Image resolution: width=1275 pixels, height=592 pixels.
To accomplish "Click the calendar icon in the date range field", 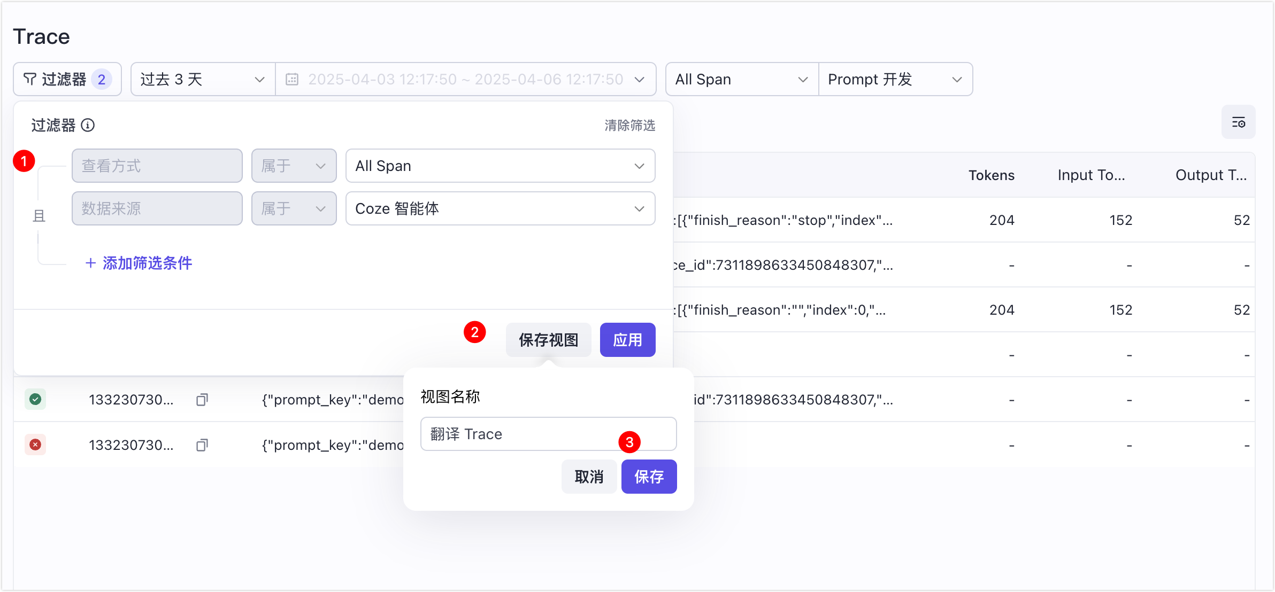I will [x=292, y=80].
